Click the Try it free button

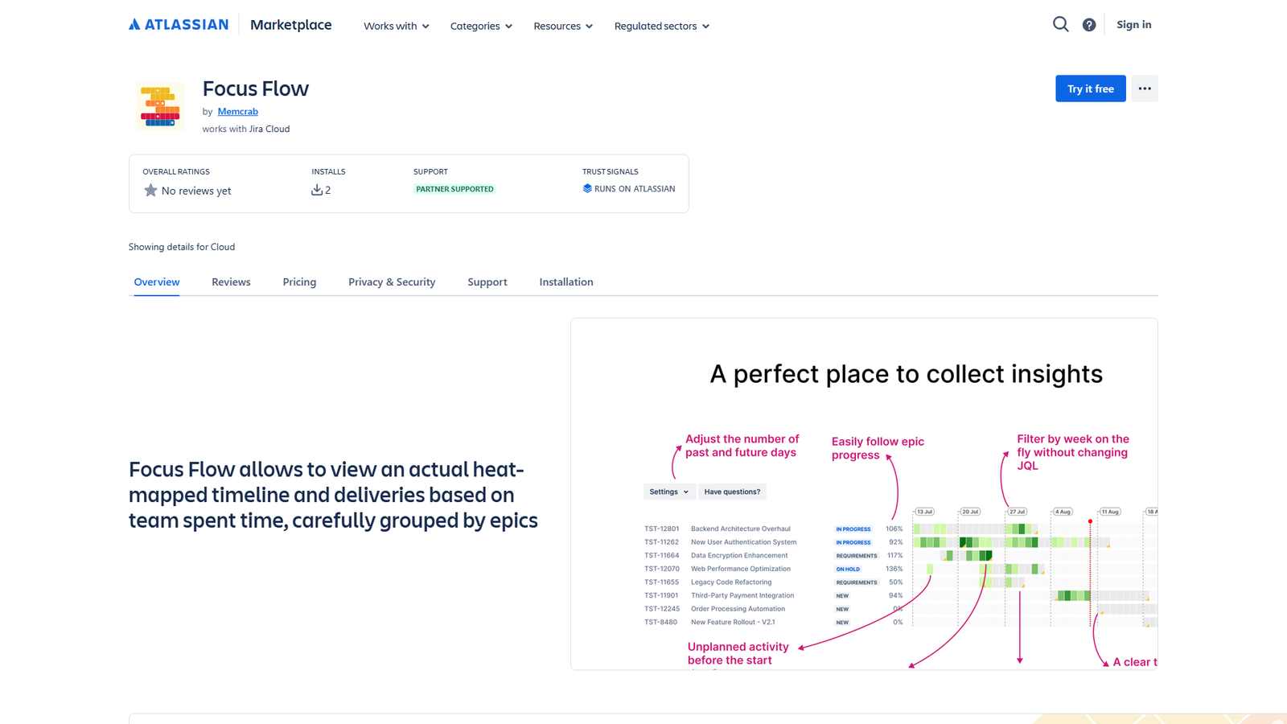point(1090,88)
